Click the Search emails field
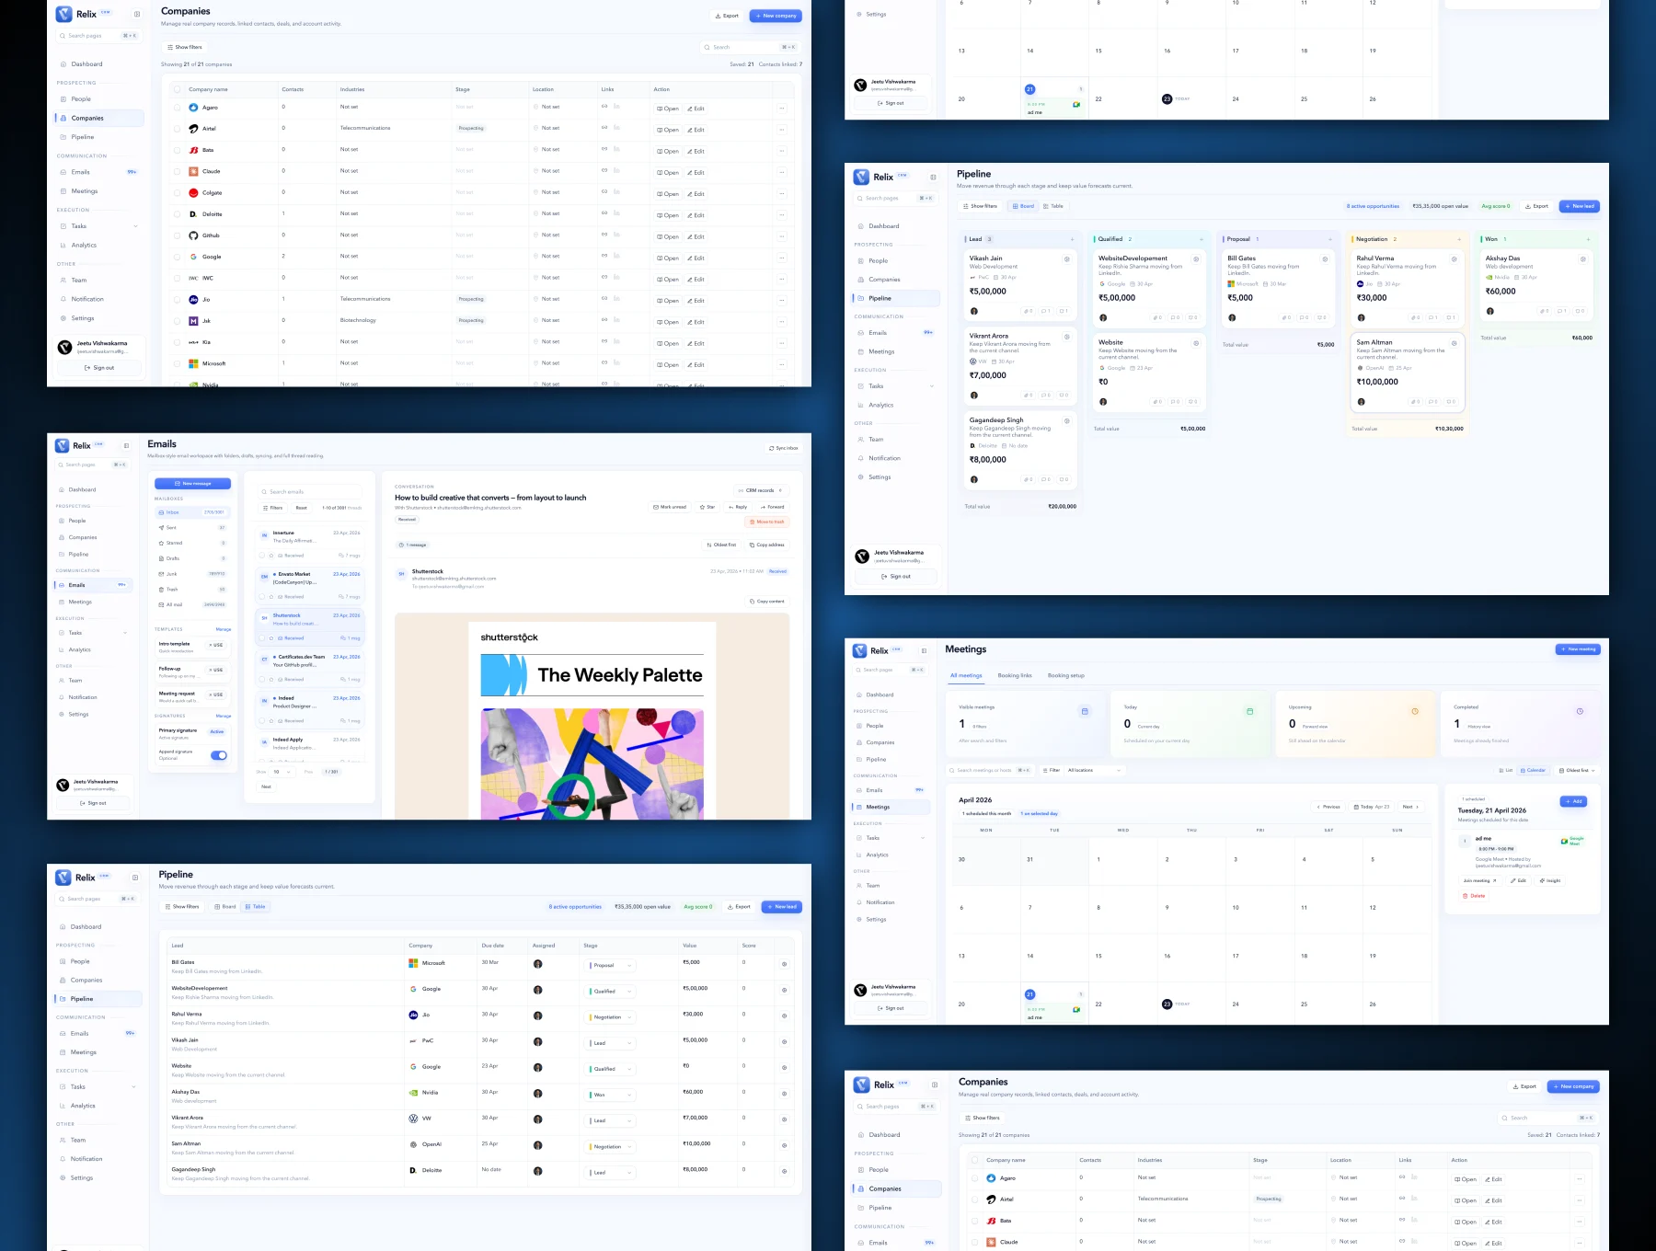This screenshot has width=1656, height=1251. [310, 491]
